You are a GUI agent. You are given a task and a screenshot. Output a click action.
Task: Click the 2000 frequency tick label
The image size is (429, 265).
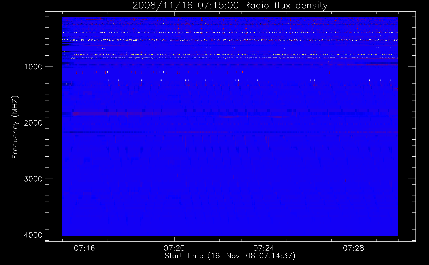(33, 123)
